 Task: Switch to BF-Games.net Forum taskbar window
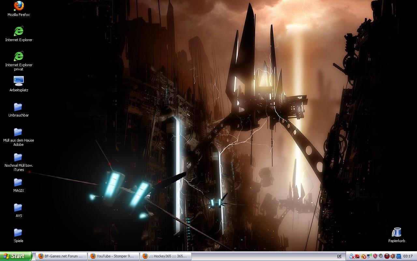[x=61, y=256]
